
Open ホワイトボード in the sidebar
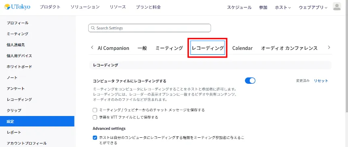click(19, 66)
